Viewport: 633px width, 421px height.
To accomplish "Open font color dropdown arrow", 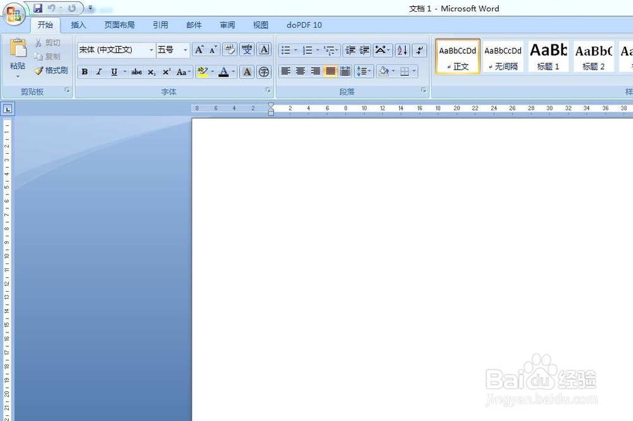I will 234,72.
